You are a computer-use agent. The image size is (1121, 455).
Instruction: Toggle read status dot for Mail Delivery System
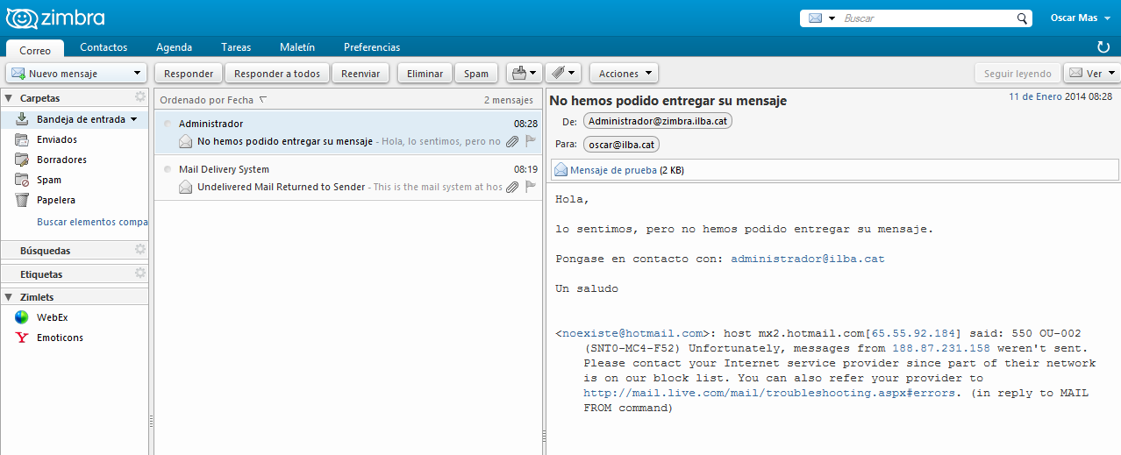pos(168,169)
